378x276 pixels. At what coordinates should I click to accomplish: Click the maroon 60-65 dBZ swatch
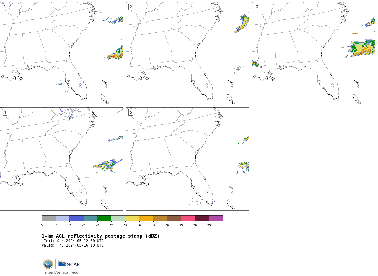coord(202,218)
